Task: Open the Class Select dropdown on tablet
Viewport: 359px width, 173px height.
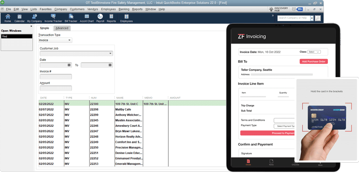Action: 314,52
